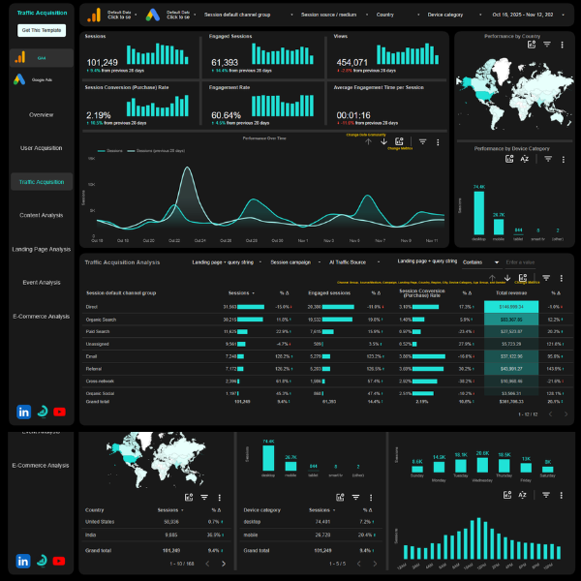581x581 pixels.
Task: Expand Landing page + query string dropdown in table header
Action: coord(227,262)
